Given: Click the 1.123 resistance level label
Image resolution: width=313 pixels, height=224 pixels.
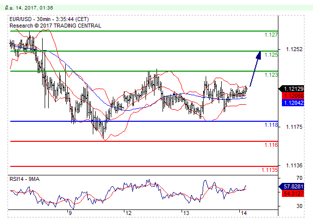Looking at the screenshot, I should (x=271, y=75).
